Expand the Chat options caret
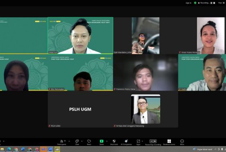This screenshot has width=226, height=152. [82, 141]
